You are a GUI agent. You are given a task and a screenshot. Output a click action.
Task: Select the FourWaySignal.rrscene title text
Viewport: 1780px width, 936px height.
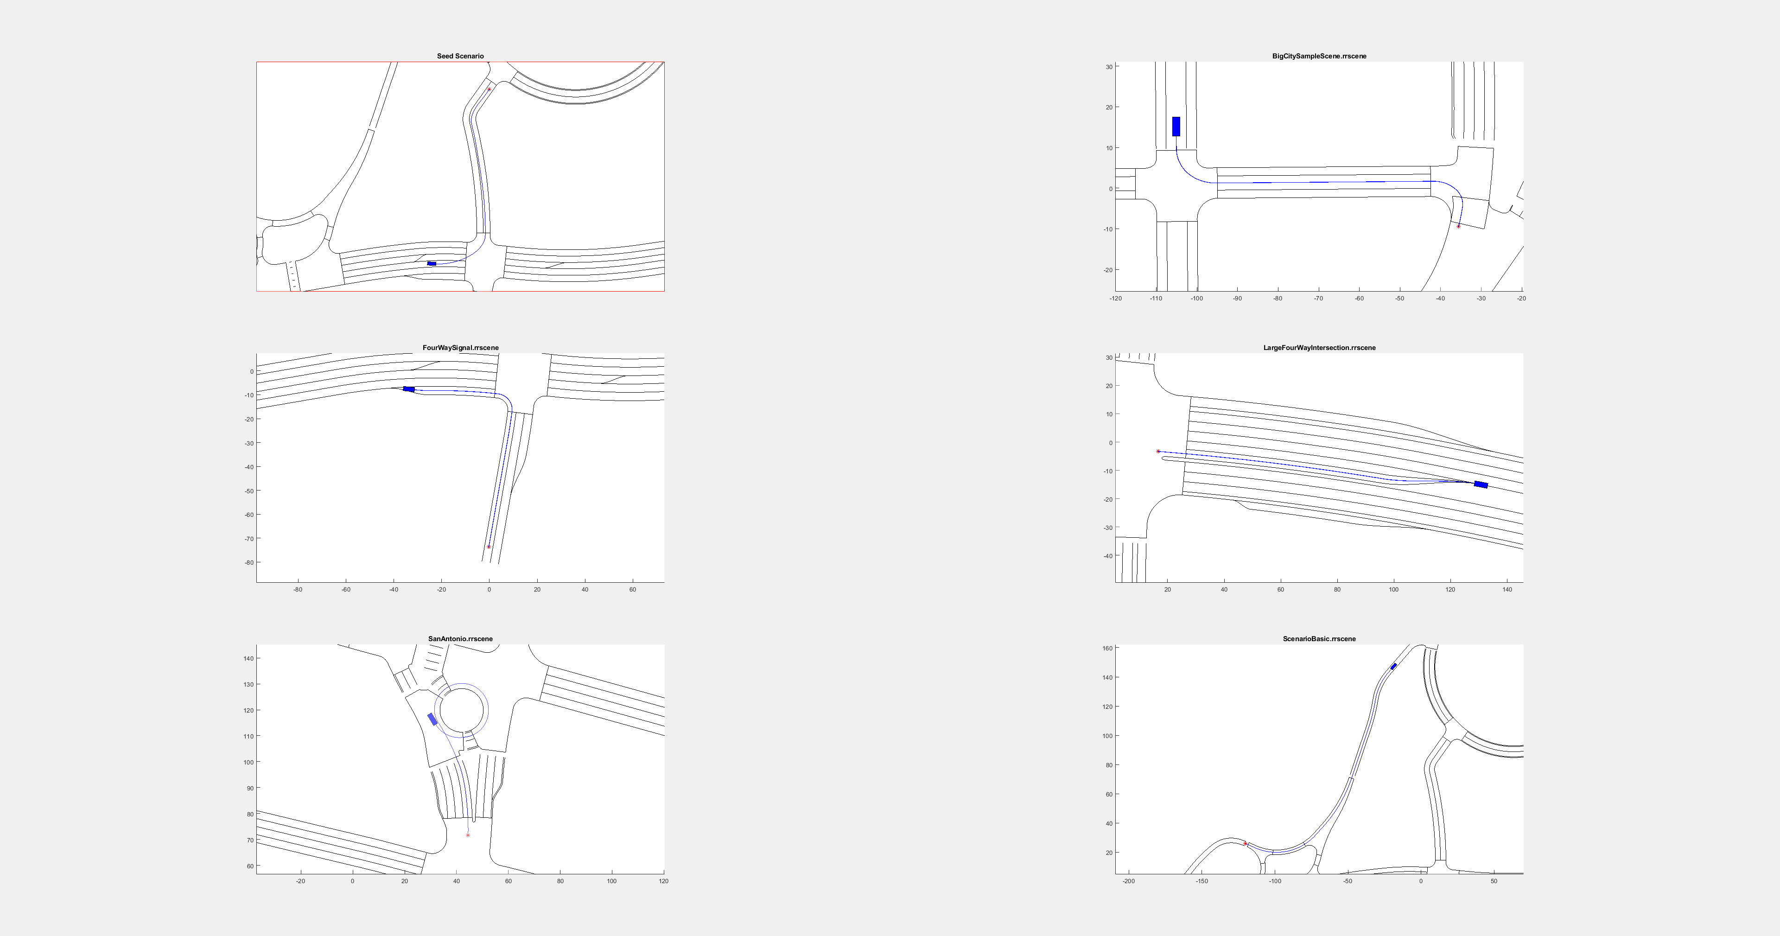(x=460, y=348)
